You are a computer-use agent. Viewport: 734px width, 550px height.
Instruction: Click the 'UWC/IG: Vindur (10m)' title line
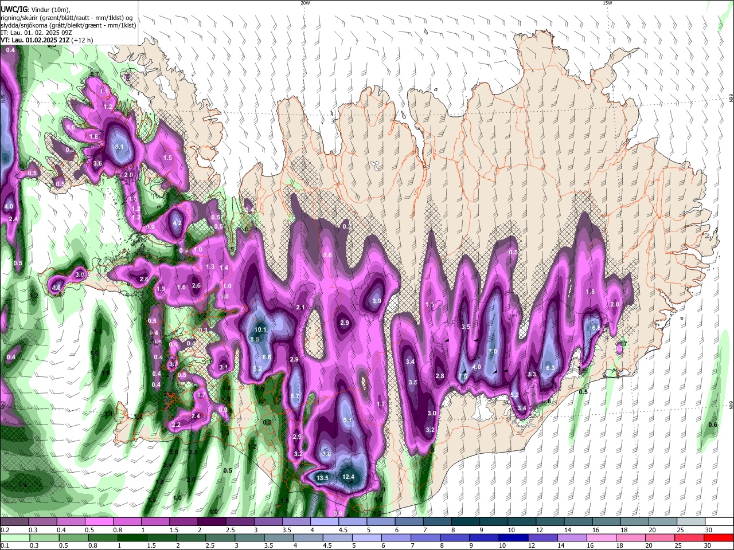point(36,9)
